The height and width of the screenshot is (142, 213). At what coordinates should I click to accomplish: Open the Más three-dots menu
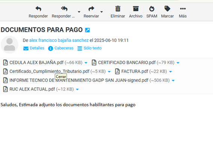coord(183,9)
